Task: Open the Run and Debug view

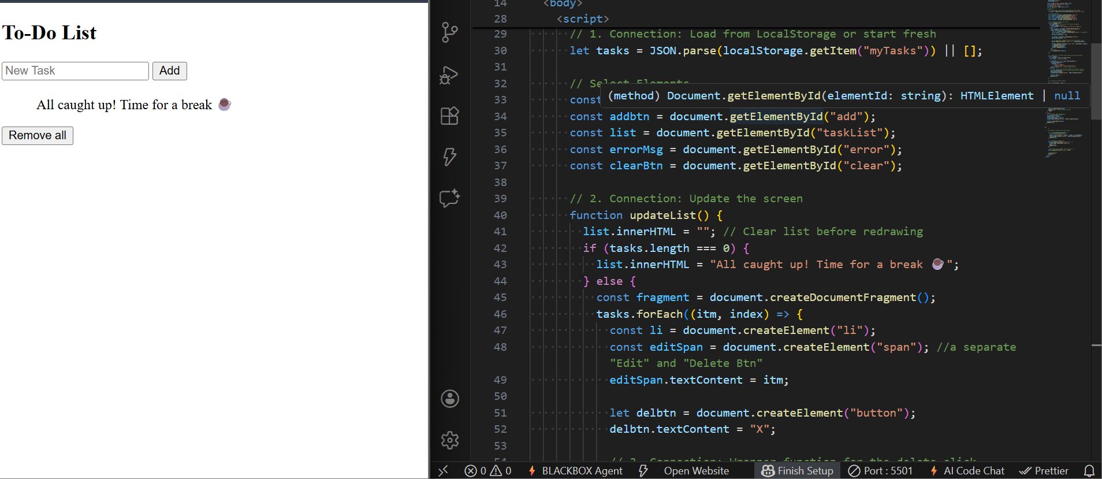Action: [x=449, y=75]
